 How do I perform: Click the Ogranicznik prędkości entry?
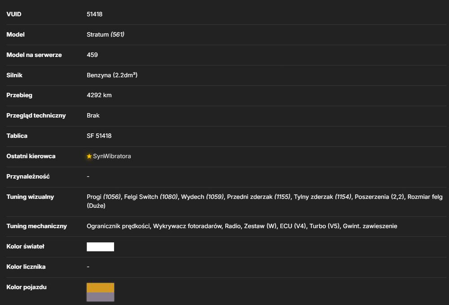click(118, 227)
